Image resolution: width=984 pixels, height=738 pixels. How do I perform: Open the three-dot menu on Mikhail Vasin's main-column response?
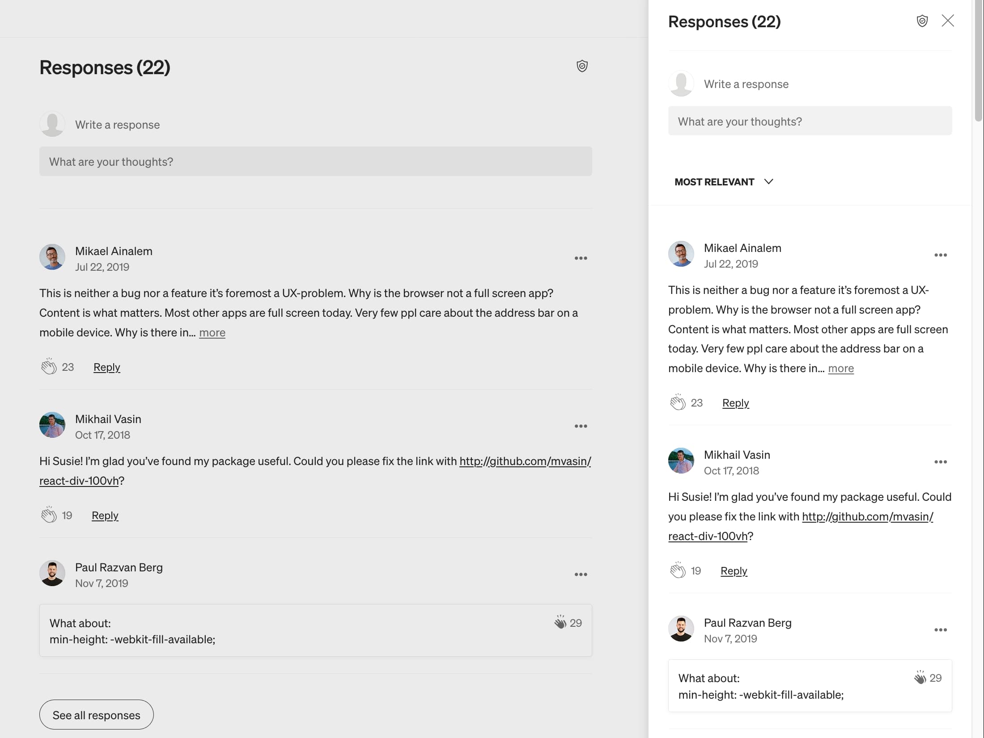coord(581,426)
